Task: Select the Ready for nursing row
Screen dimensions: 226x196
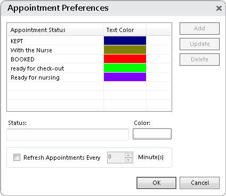Action: click(89, 77)
